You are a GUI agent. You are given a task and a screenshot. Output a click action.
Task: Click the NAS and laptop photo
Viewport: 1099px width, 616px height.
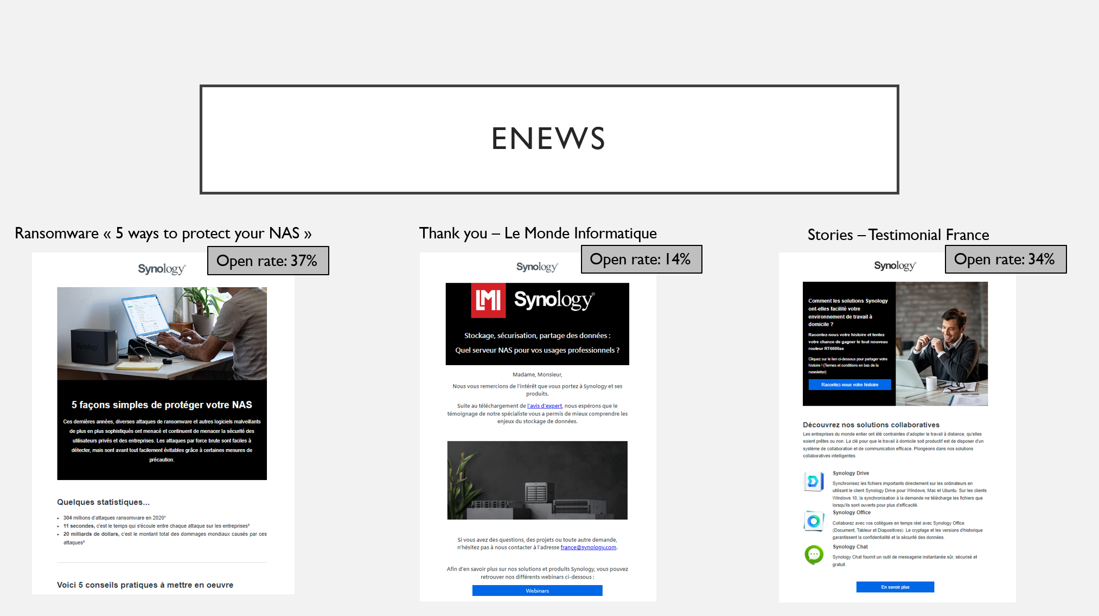(x=162, y=333)
